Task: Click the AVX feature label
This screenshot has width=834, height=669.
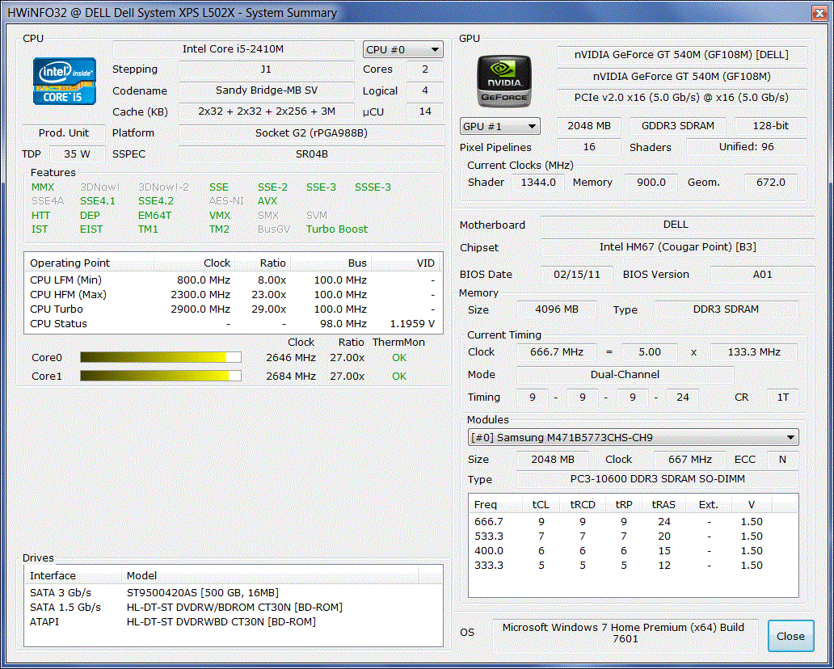Action: coord(267,201)
